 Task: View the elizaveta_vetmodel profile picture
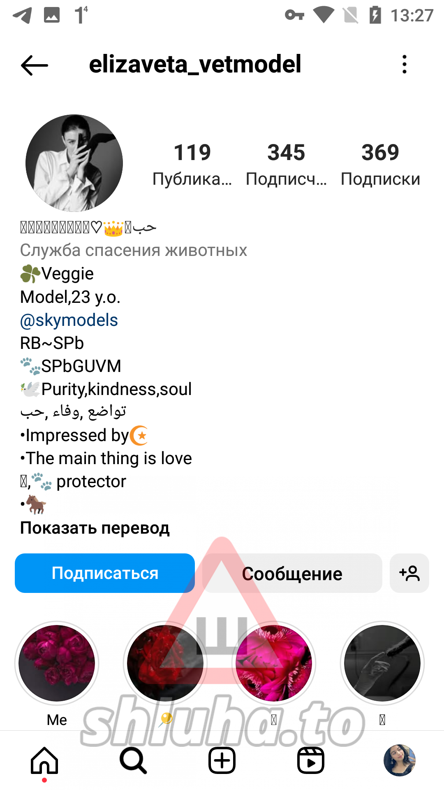pyautogui.click(x=74, y=163)
